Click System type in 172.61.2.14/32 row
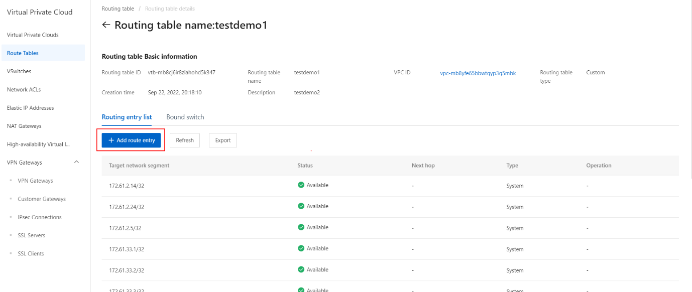692x292 pixels. (x=515, y=186)
